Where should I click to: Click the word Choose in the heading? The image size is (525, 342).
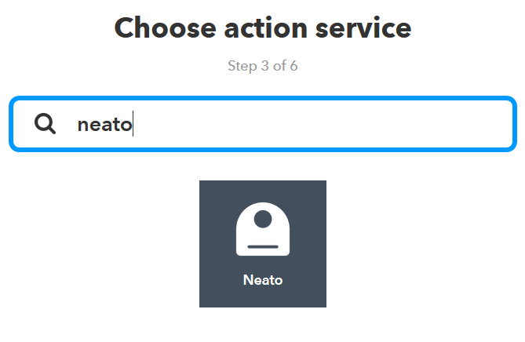point(166,28)
